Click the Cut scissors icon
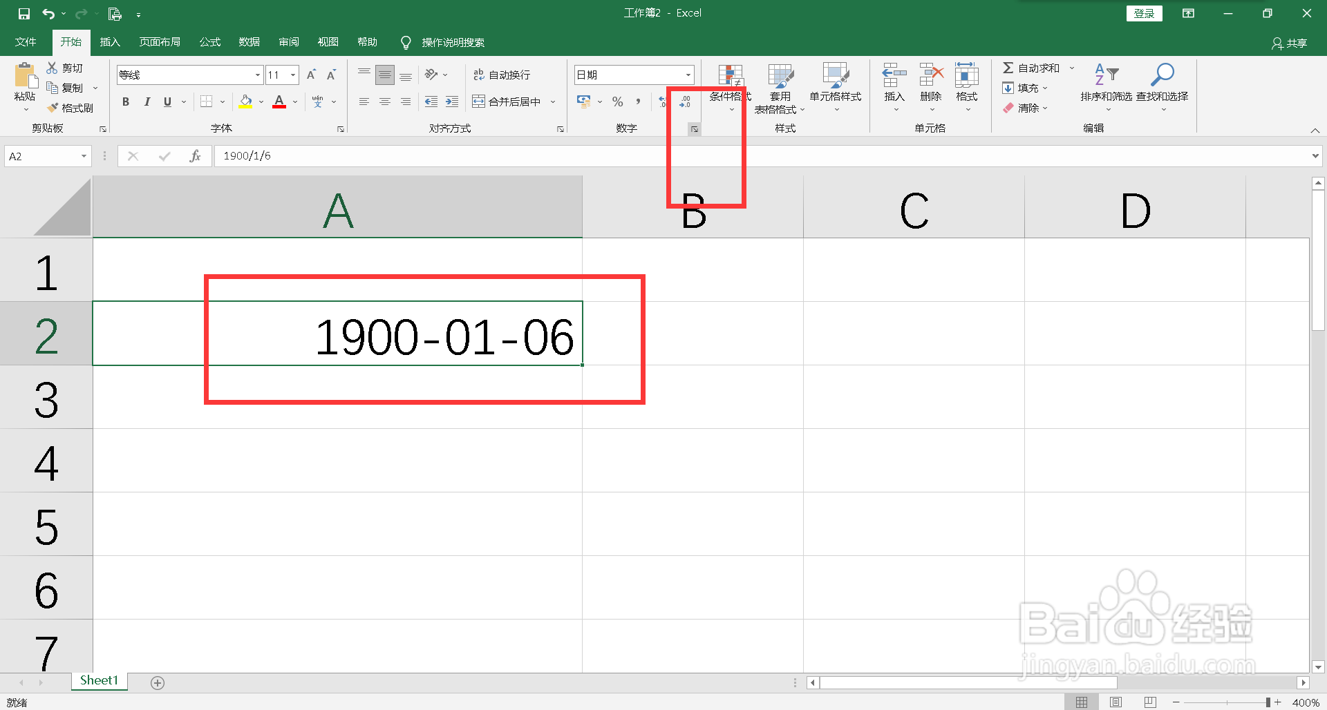This screenshot has height=710, width=1327. [52, 68]
